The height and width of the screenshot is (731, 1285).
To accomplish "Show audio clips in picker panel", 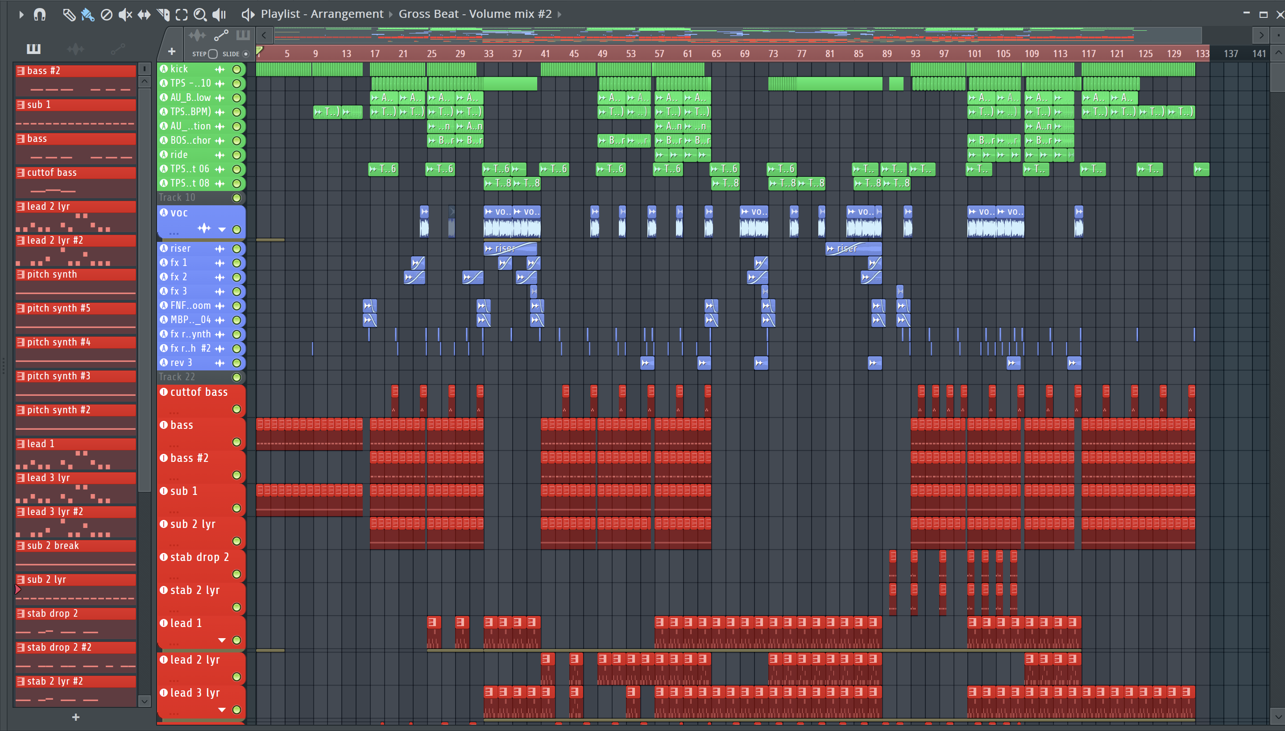I will coord(76,49).
